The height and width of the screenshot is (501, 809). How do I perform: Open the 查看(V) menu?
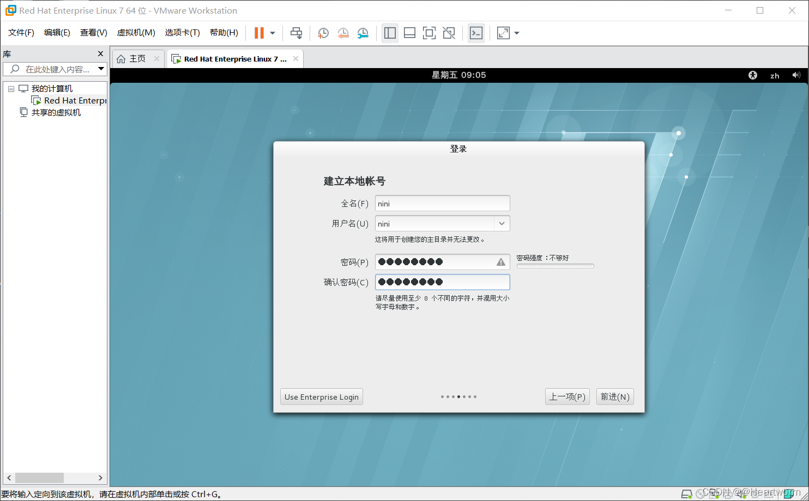[94, 33]
